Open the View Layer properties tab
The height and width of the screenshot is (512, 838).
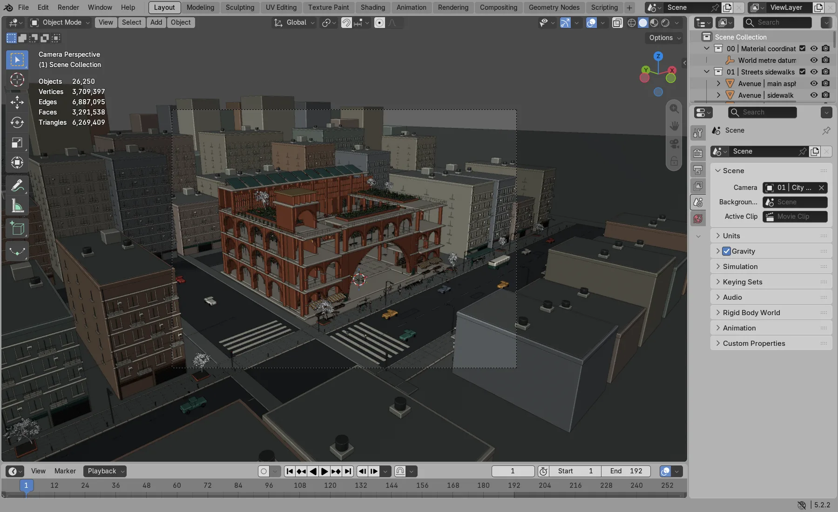[x=698, y=186]
